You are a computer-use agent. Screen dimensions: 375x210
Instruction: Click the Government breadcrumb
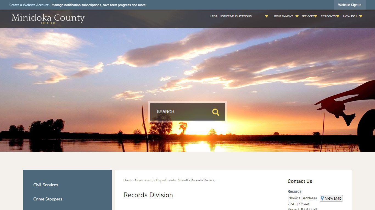pos(144,180)
